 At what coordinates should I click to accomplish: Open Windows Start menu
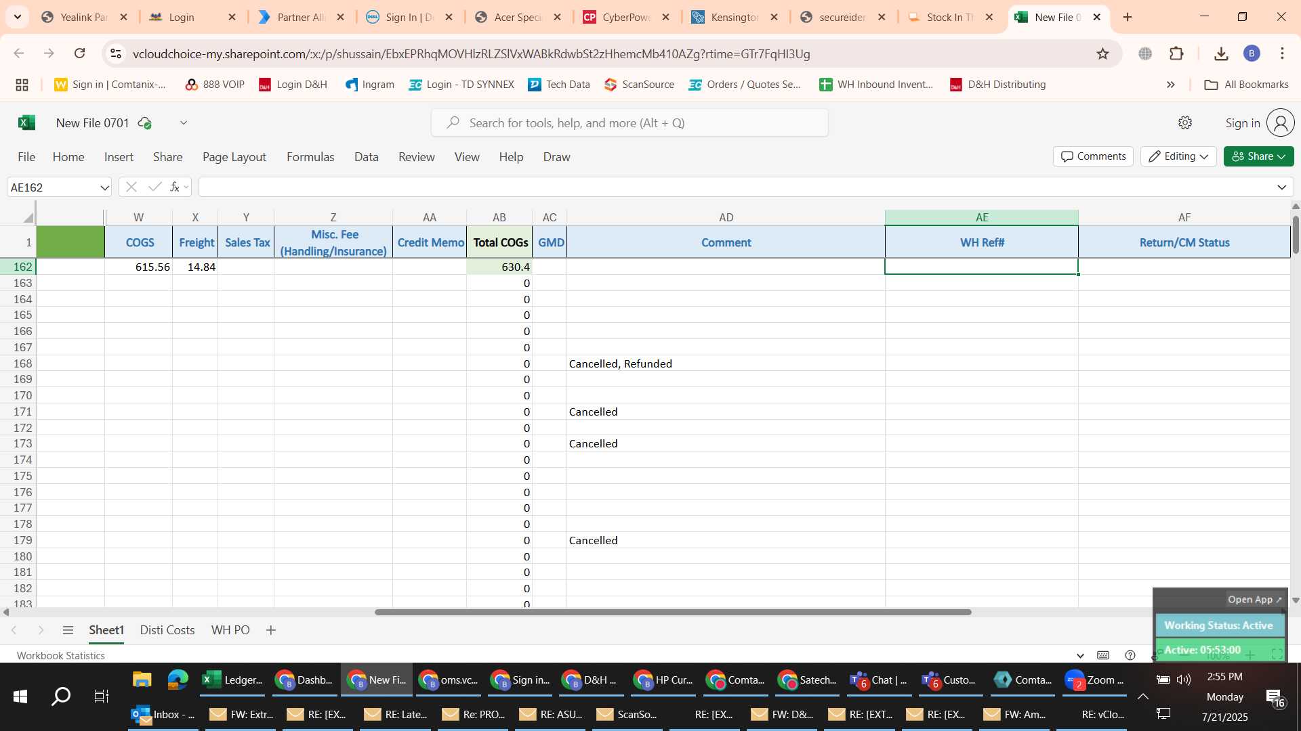(x=20, y=696)
